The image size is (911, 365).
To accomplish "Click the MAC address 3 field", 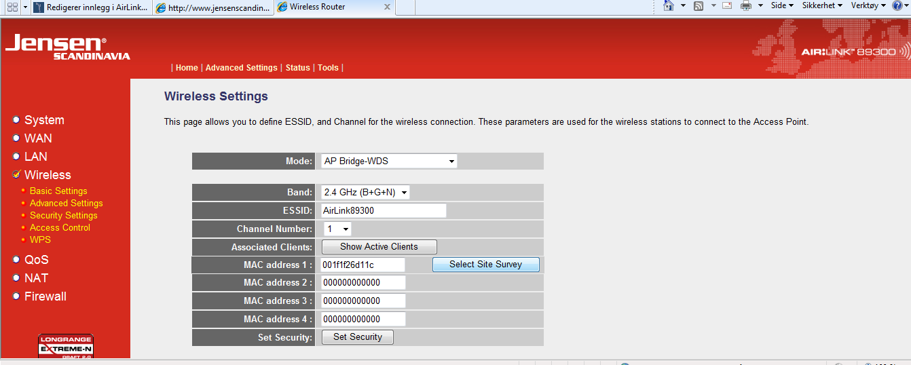I will click(362, 301).
